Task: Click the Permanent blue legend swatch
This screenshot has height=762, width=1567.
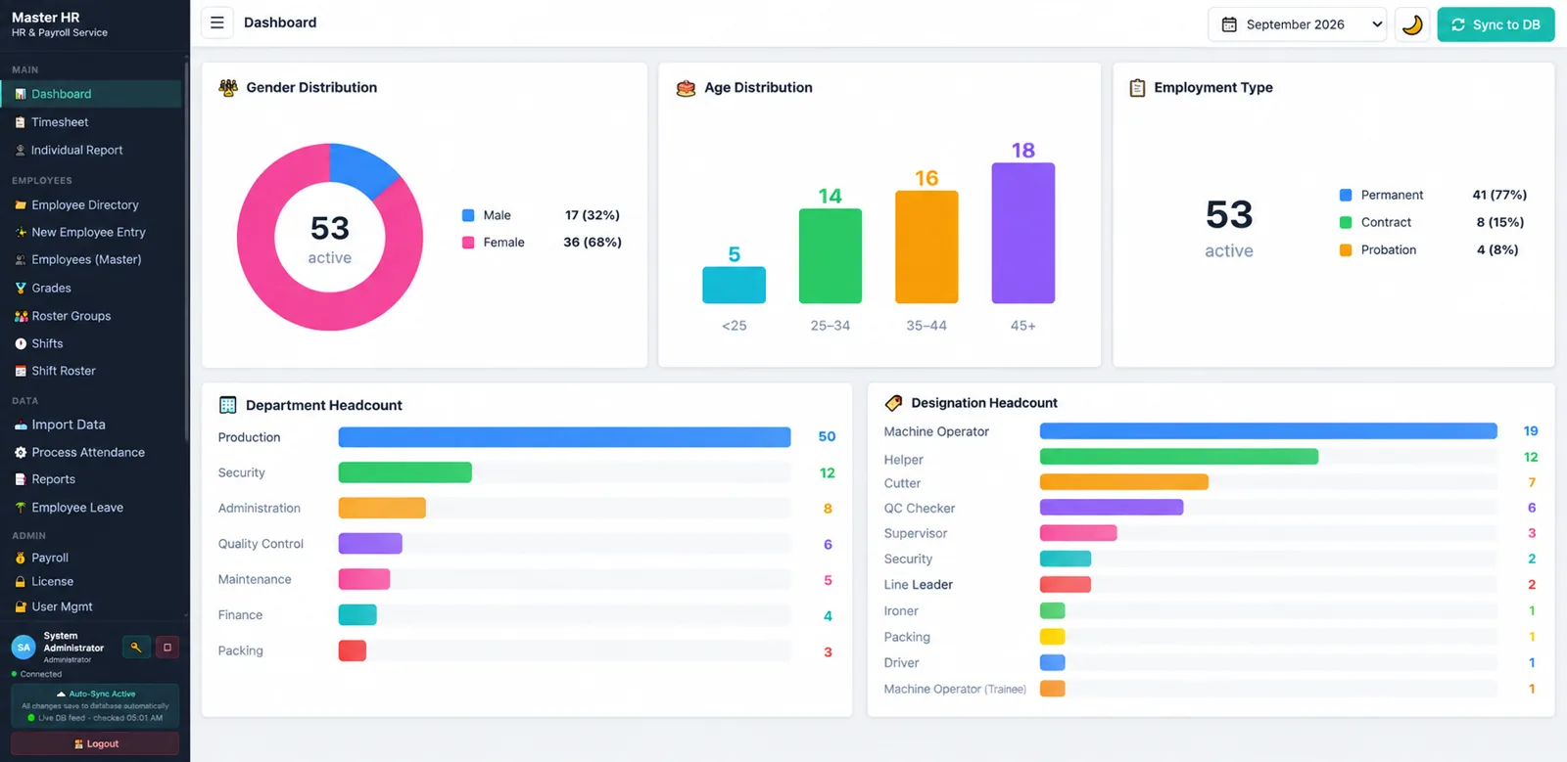Action: coord(1346,195)
